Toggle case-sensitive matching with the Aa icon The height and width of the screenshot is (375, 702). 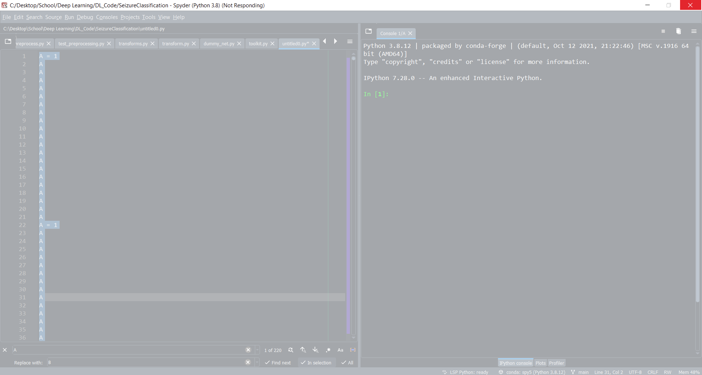(340, 350)
